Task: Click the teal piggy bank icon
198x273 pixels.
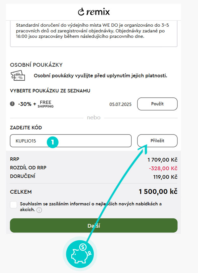Action: [80, 254]
